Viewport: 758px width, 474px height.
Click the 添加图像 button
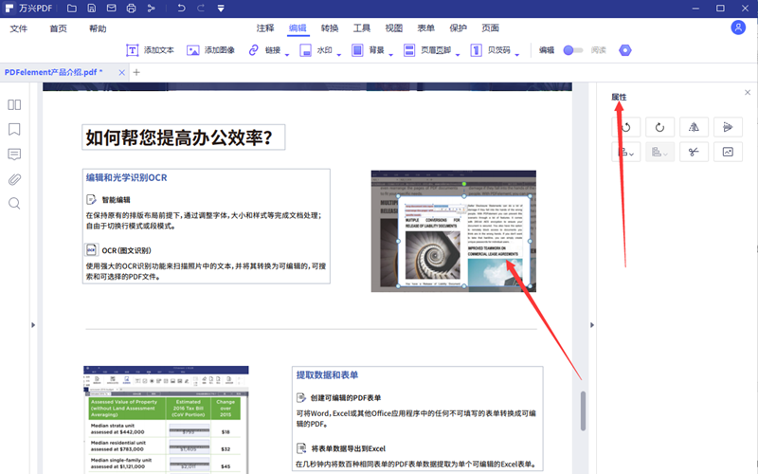tap(211, 50)
